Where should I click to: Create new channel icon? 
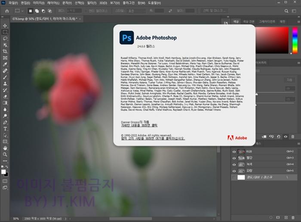pyautogui.click(x=286, y=217)
